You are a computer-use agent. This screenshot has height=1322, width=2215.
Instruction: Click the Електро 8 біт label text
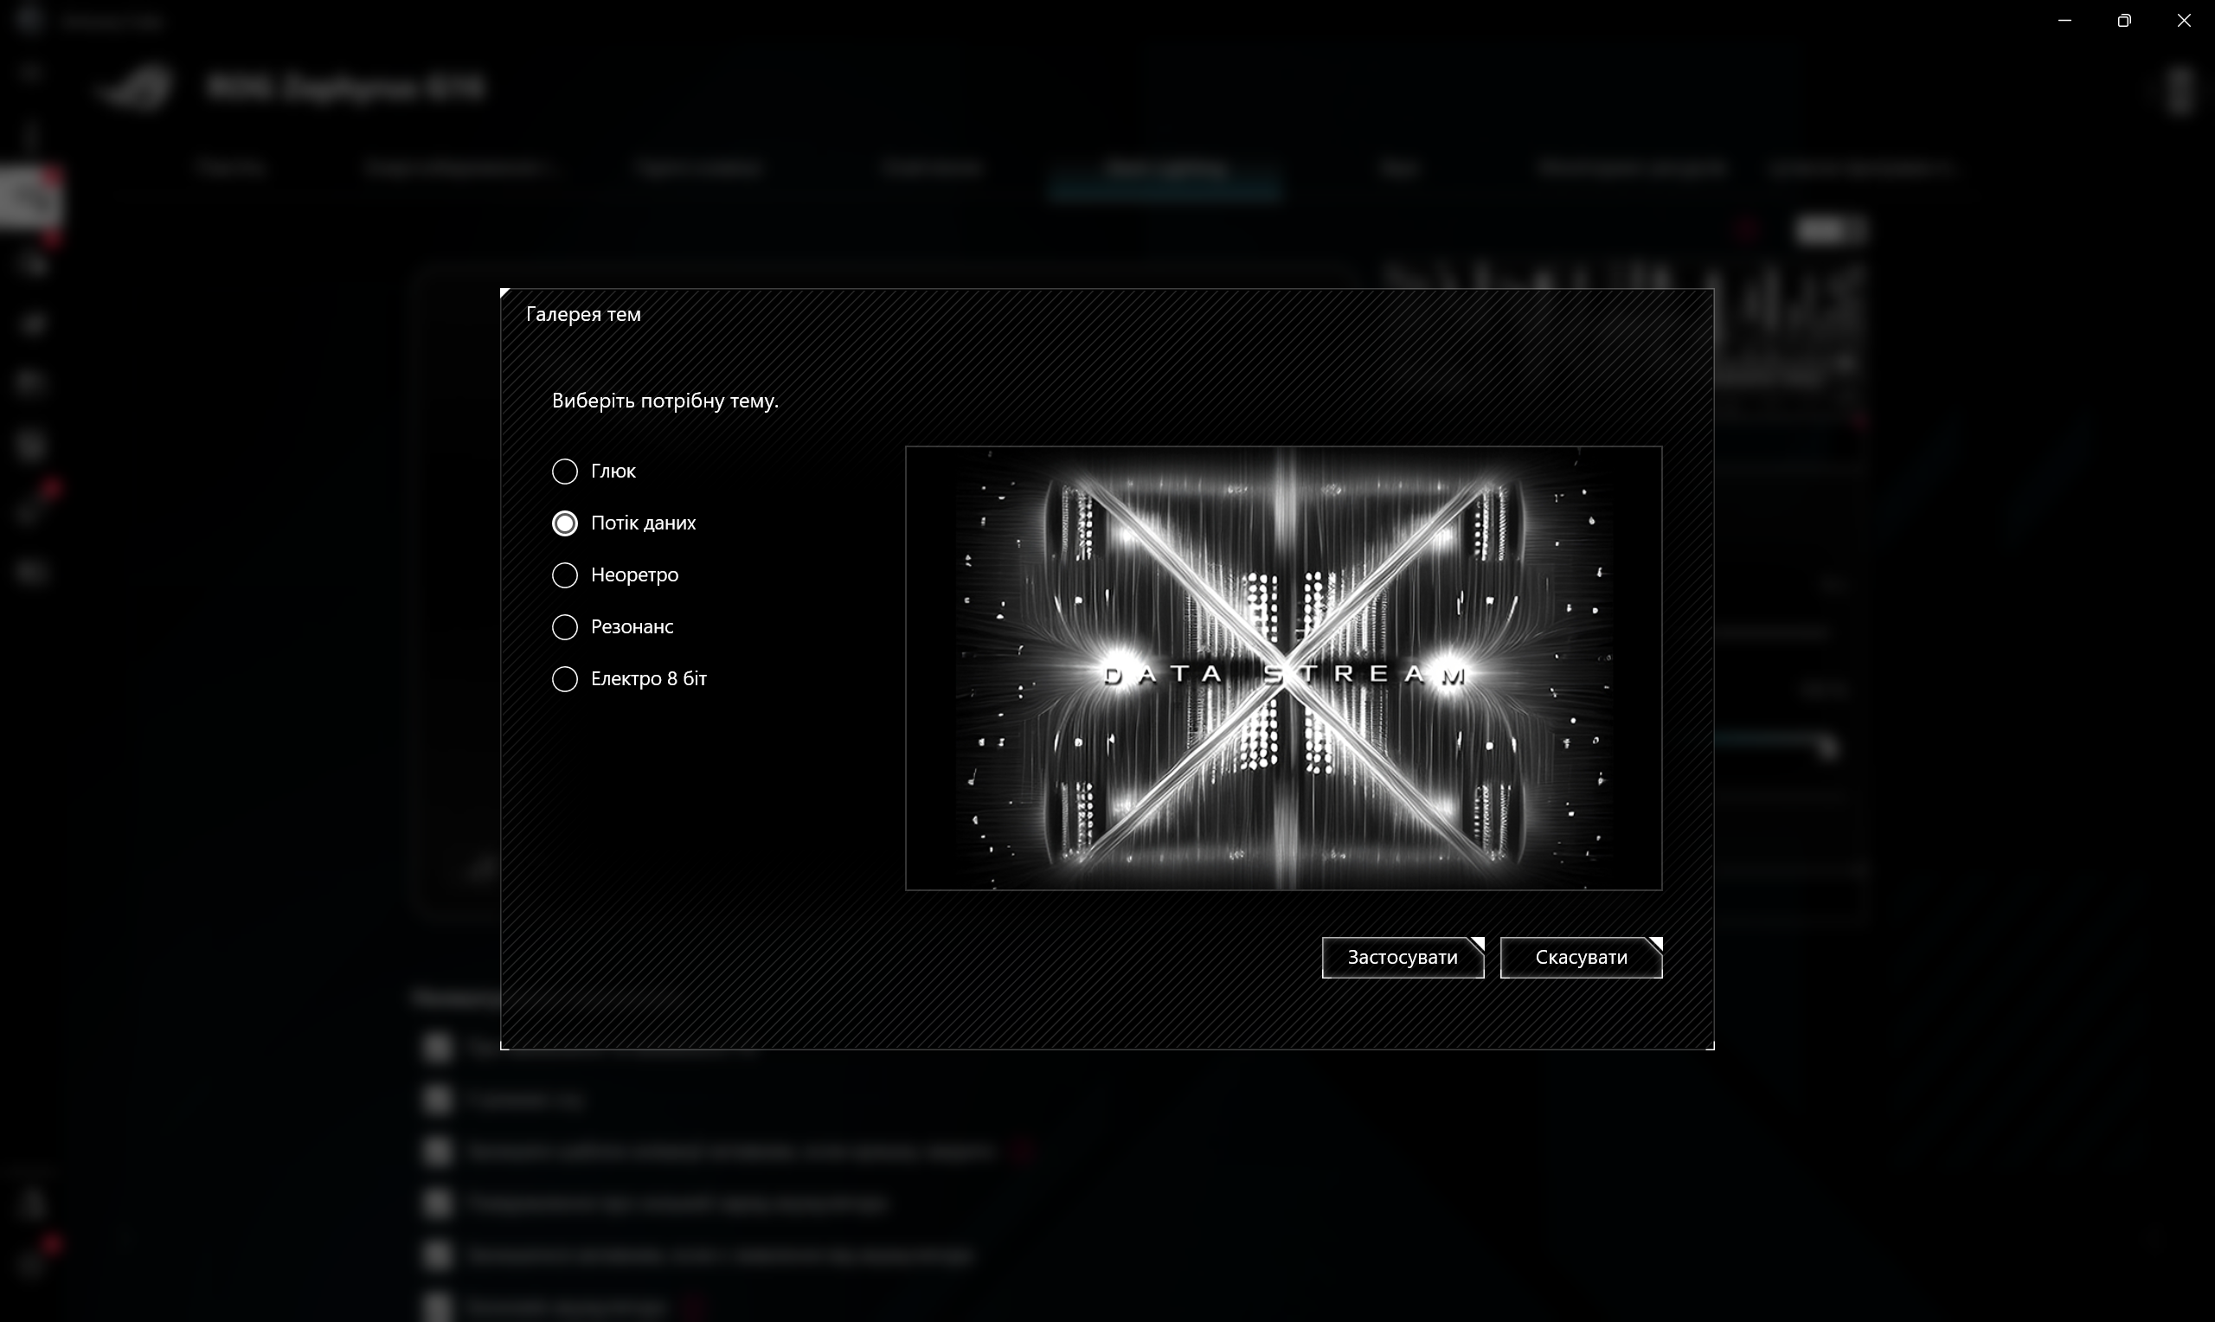(648, 679)
